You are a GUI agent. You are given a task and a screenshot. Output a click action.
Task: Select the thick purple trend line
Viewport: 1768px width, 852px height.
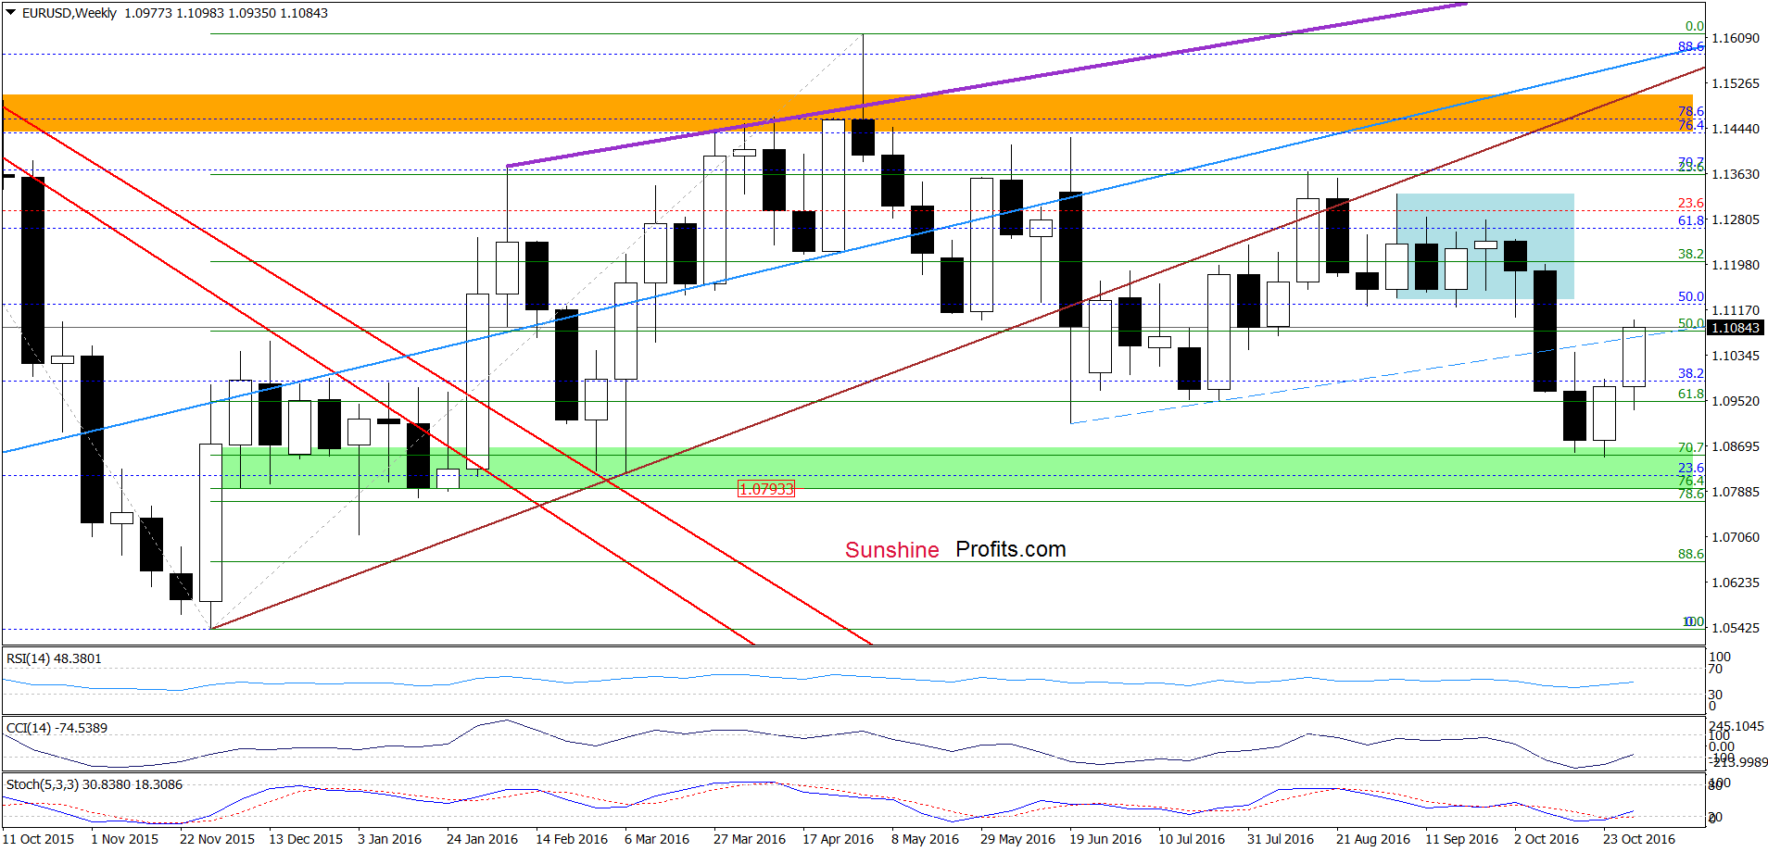(x=987, y=84)
